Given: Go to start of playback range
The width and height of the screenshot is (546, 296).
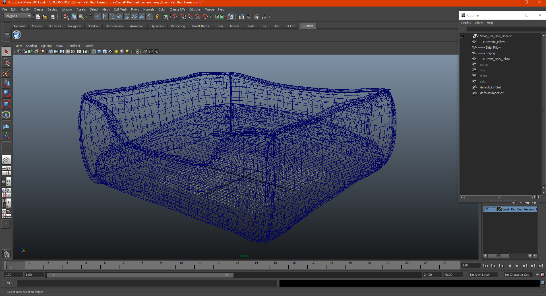Looking at the screenshot, I should coord(486,266).
